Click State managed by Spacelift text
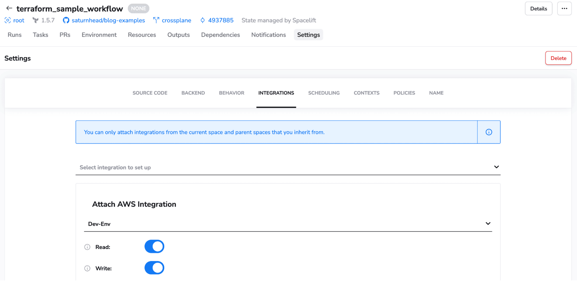Viewport: 577px width, 281px height. point(279,20)
